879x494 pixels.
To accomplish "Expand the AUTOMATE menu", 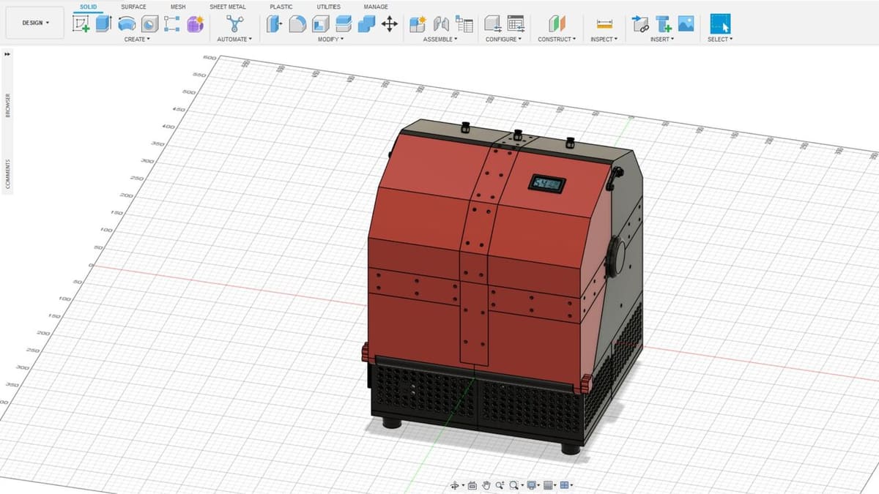I will pyautogui.click(x=234, y=40).
